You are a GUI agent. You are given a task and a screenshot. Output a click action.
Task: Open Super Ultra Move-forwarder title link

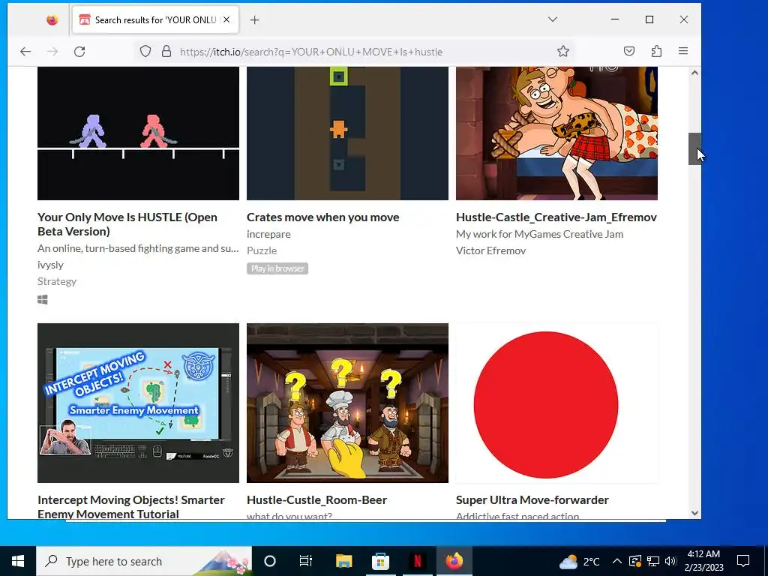[532, 500]
